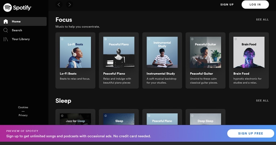276x145 pixels.
Task: Click the Sign Up link
Action: (227, 5)
